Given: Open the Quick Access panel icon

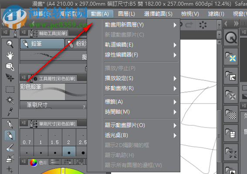Looking at the screenshot, I should point(231,37).
